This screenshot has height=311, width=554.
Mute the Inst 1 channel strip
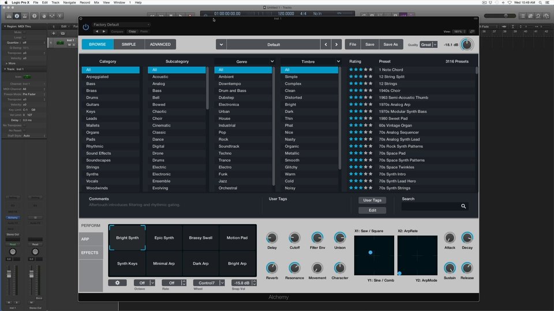(x=9, y=302)
